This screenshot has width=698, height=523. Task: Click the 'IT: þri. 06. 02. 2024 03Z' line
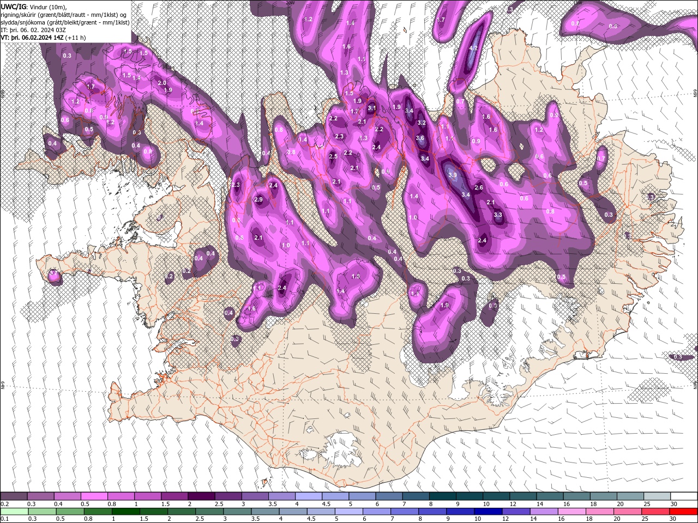(33, 30)
